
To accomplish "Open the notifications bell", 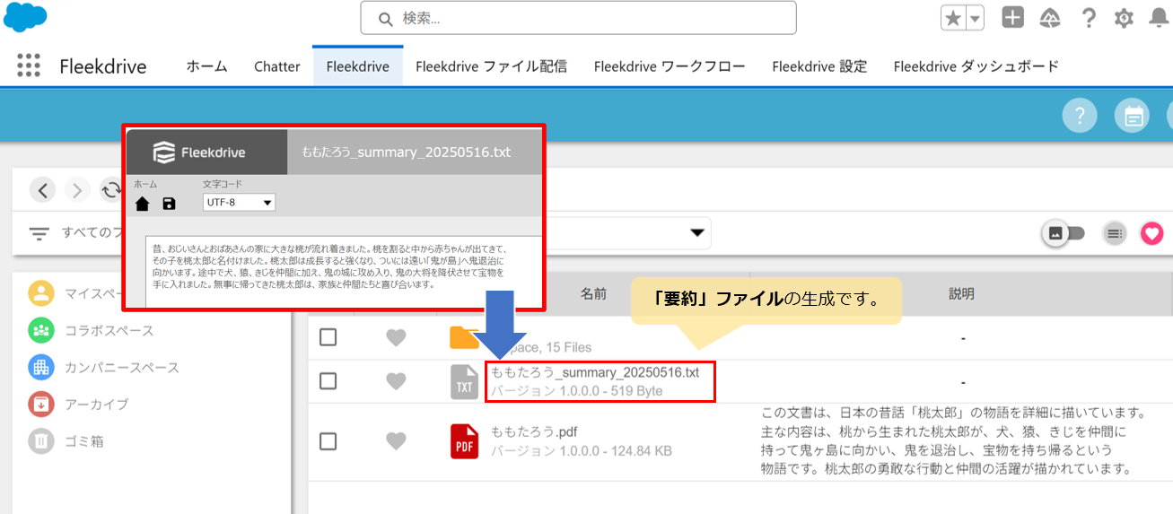I will (x=1159, y=18).
